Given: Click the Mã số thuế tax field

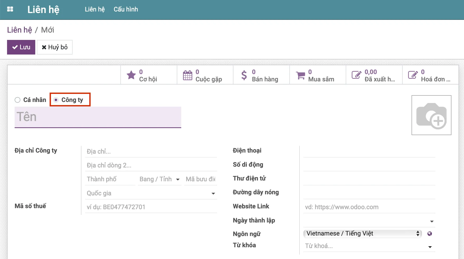Looking at the screenshot, I should click(151, 207).
